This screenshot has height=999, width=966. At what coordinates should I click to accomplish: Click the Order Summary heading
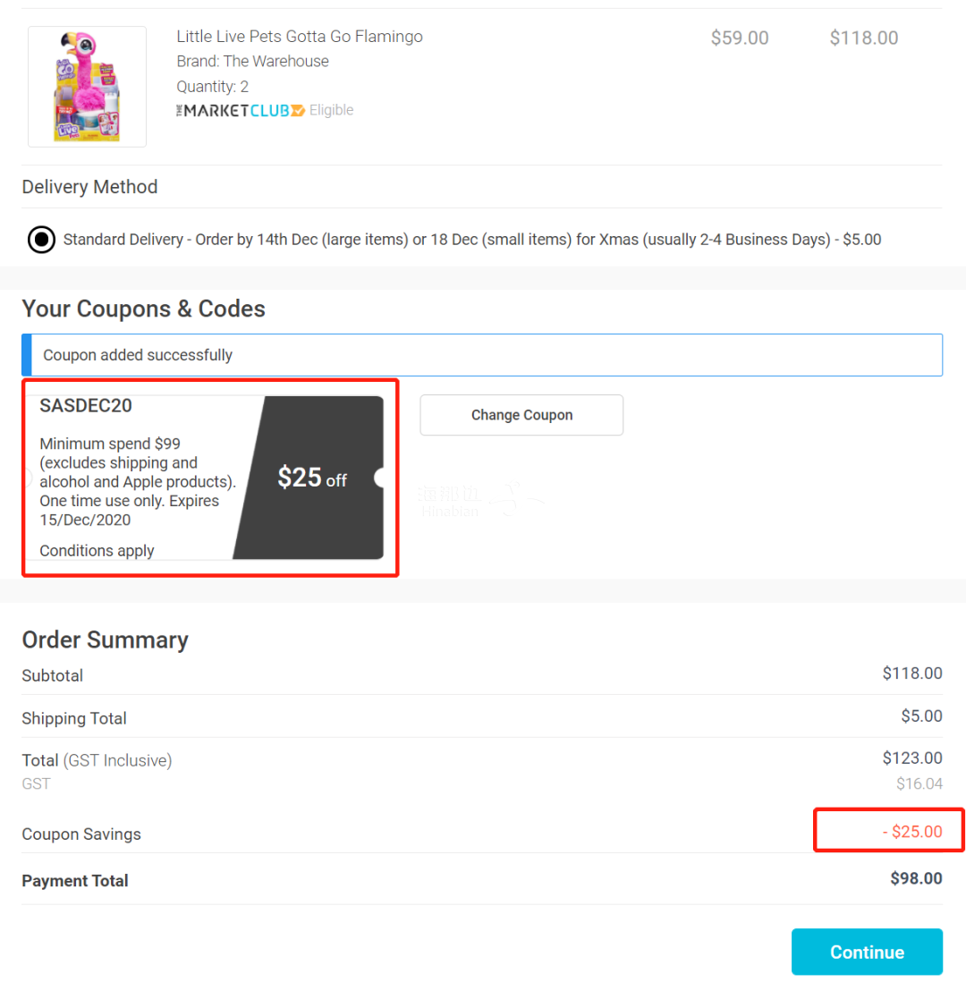point(105,639)
